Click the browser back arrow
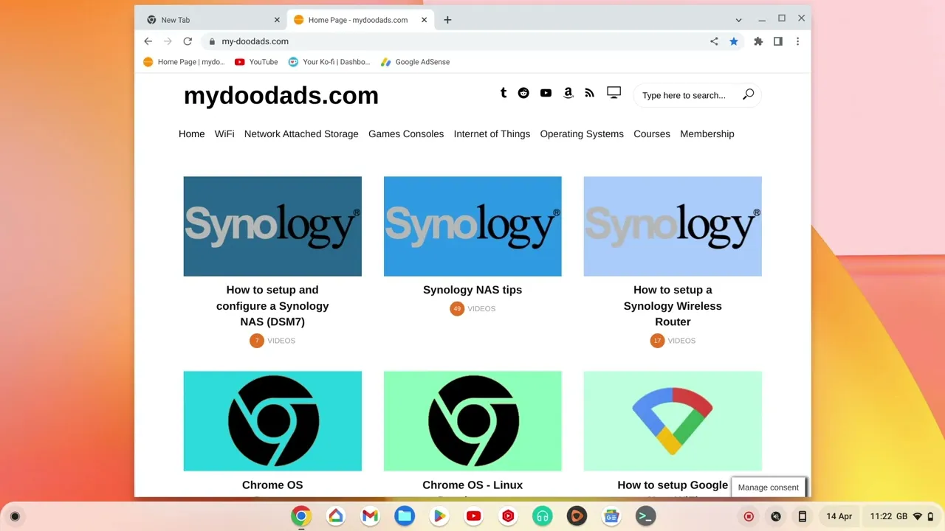945x531 pixels. (148, 41)
